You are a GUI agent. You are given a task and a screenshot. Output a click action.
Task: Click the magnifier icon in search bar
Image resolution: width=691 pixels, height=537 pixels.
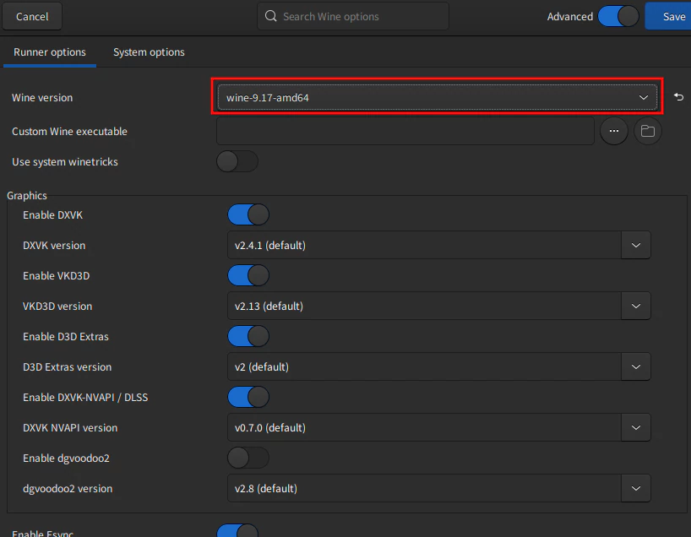point(271,16)
